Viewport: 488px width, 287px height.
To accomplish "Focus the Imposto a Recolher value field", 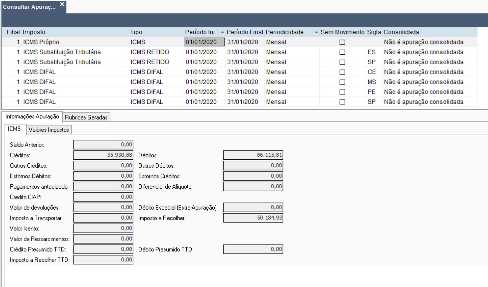I will pyautogui.click(x=253, y=218).
